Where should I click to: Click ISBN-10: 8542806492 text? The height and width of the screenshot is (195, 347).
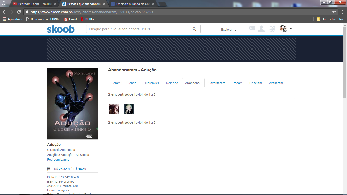pyautogui.click(x=60, y=182)
